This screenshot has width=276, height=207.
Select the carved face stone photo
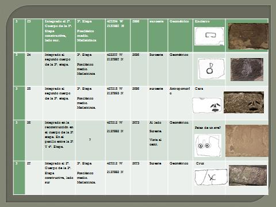[244, 102]
